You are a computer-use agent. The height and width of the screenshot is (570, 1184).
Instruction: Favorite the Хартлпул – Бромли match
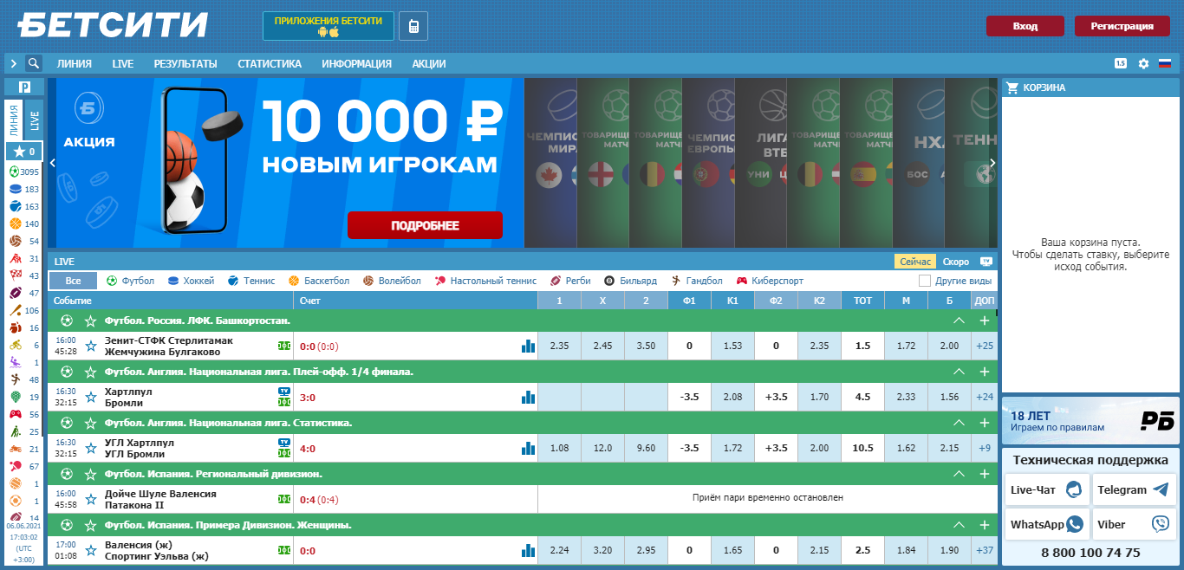[90, 397]
